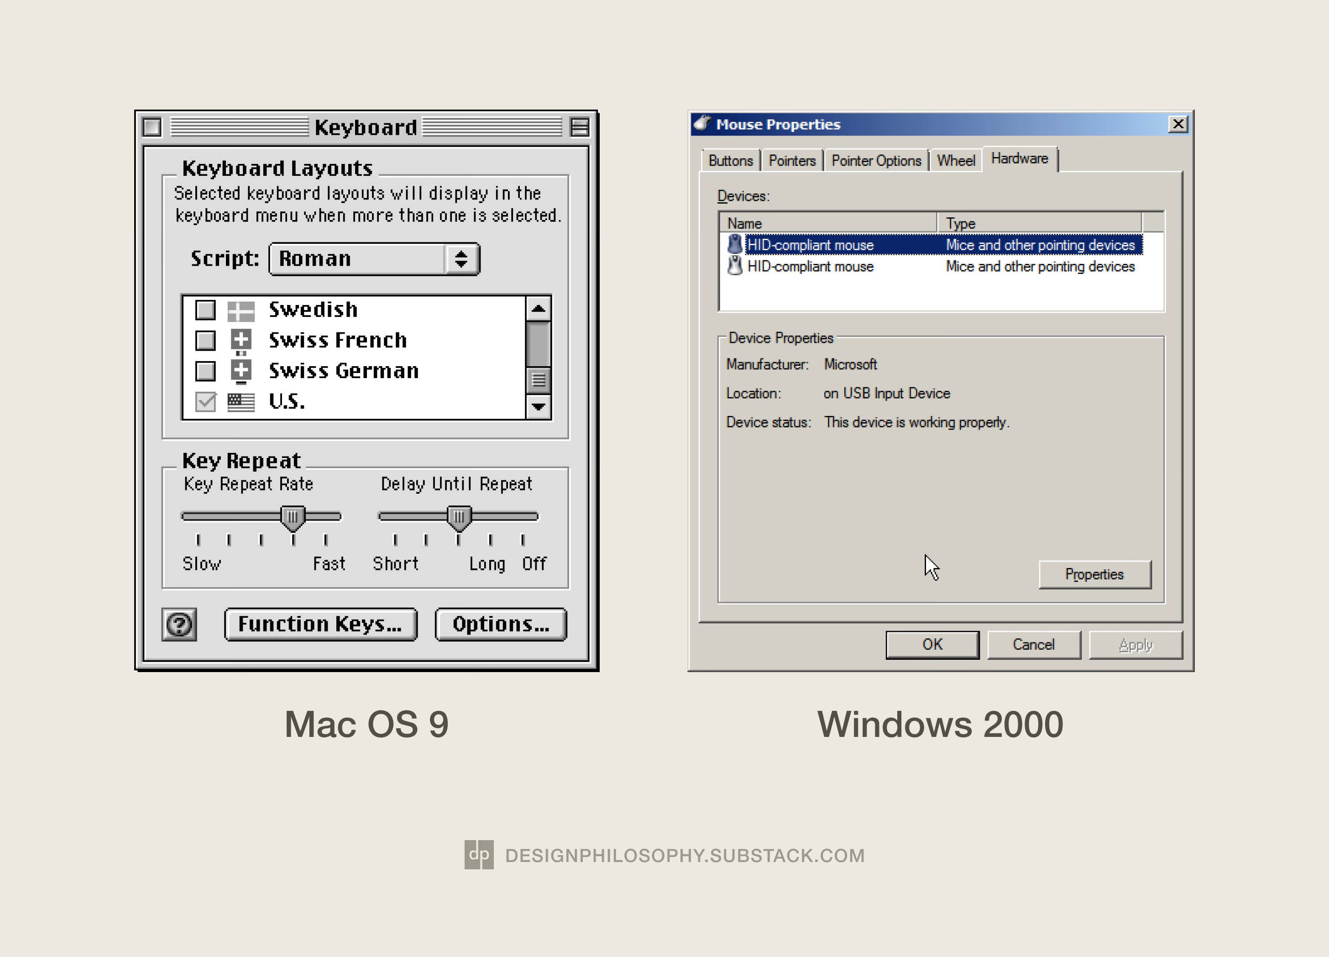Open the Script Roman popup menu

tap(374, 258)
